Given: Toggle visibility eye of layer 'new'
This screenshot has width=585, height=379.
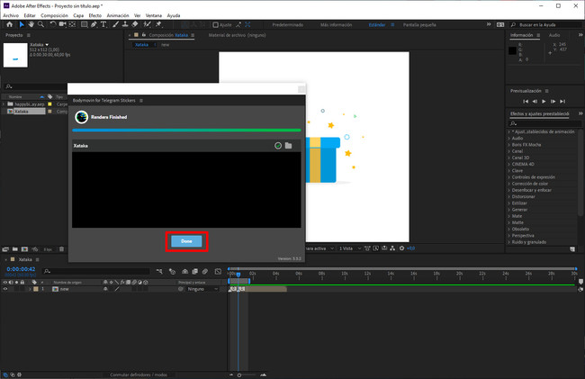Looking at the screenshot, I should coord(5,289).
